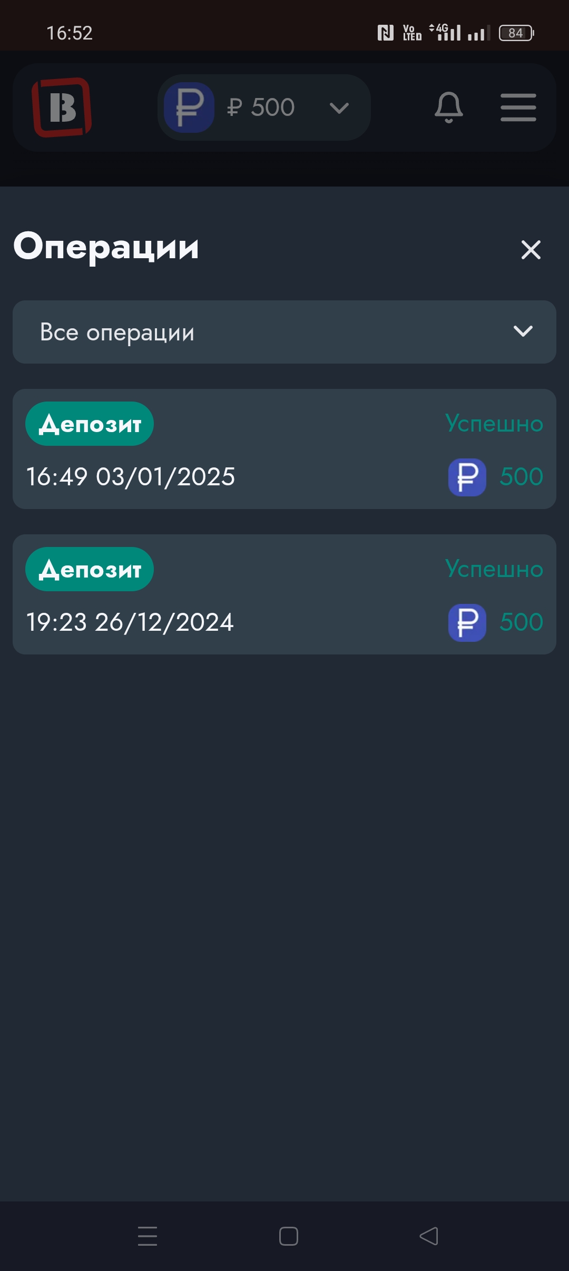Tap the ruble icon in the second deposit

click(467, 622)
